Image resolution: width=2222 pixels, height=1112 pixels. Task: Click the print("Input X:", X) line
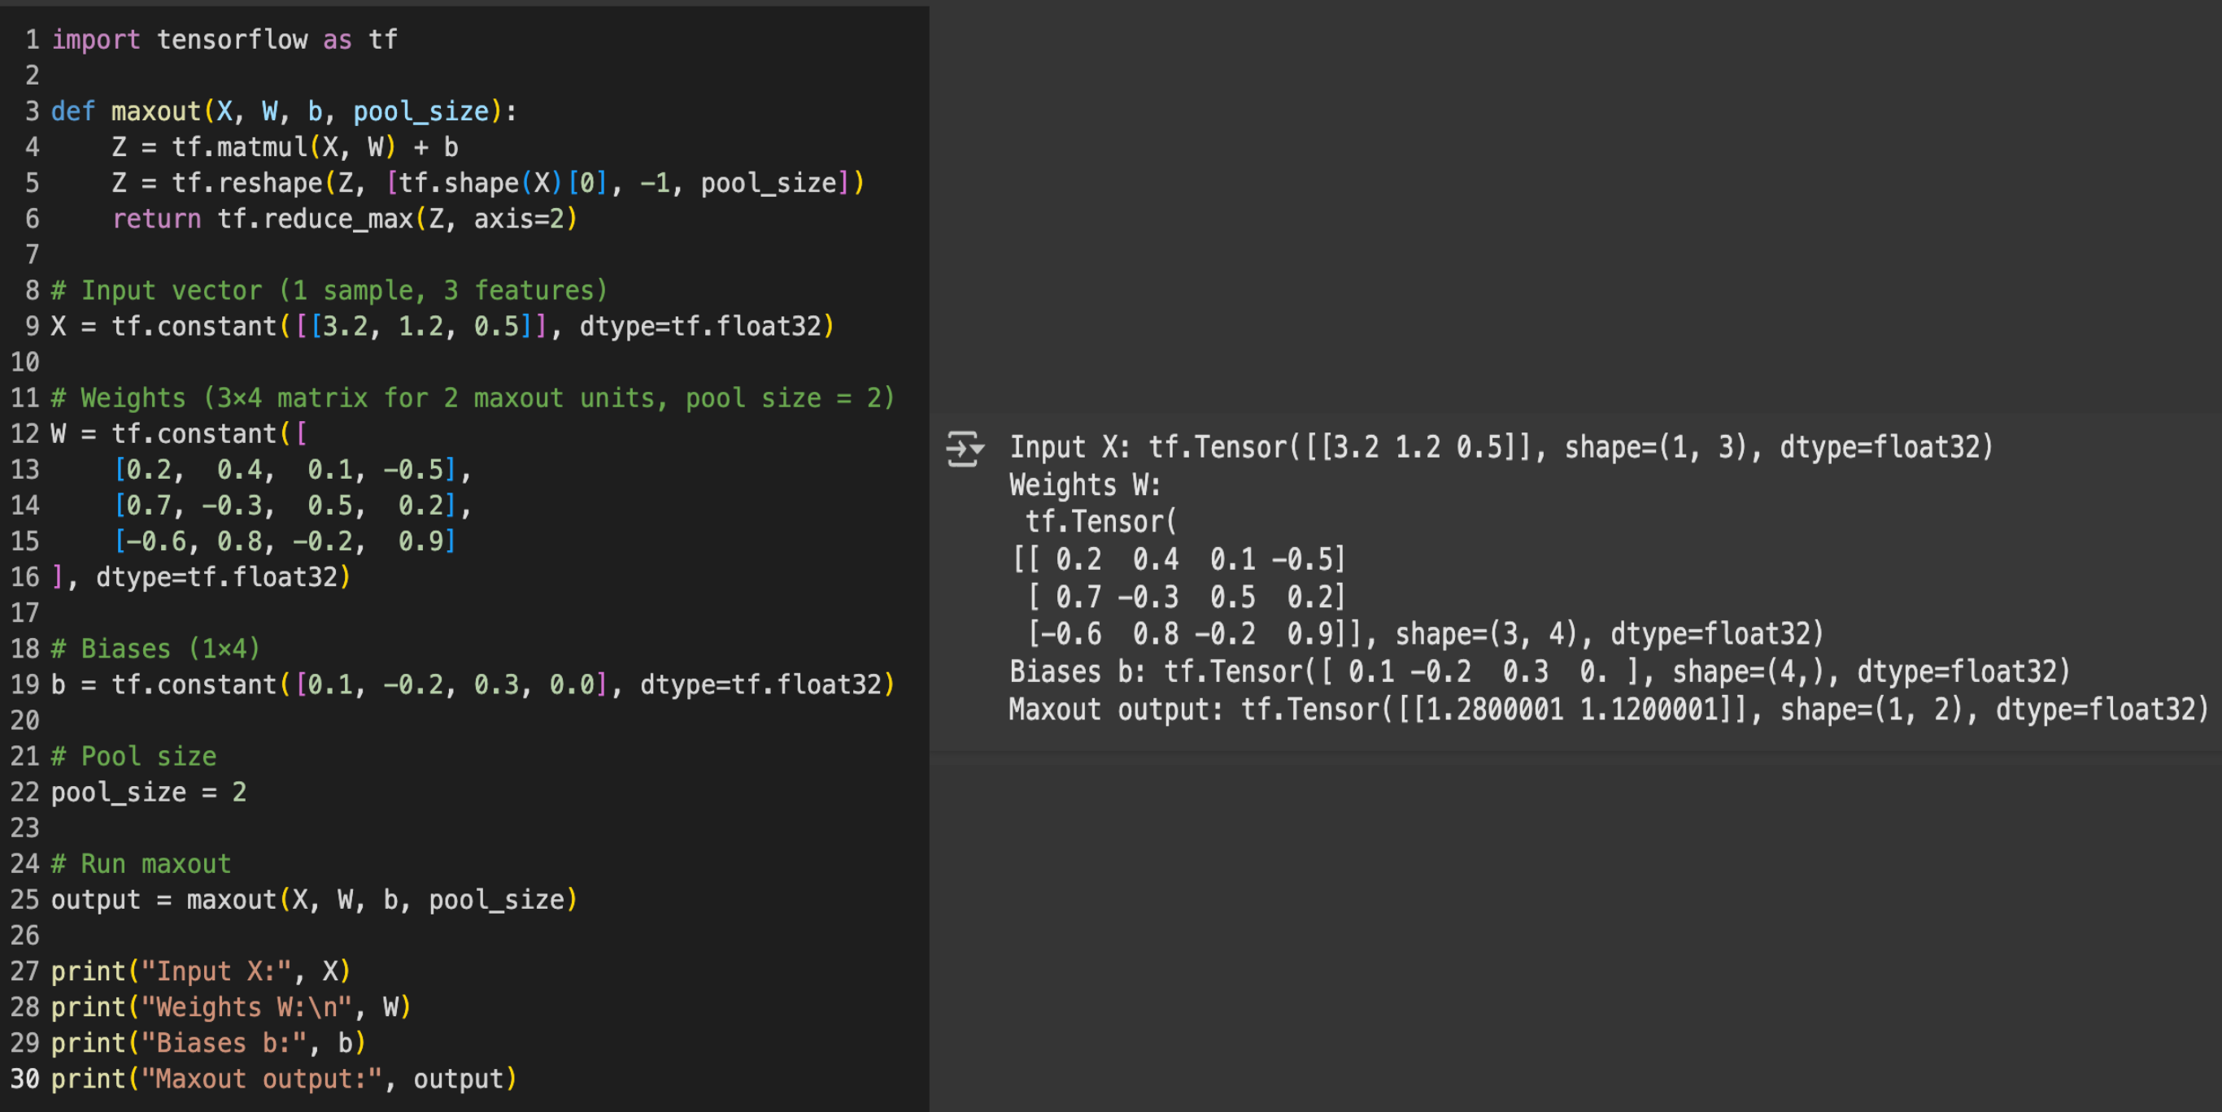pos(201,971)
